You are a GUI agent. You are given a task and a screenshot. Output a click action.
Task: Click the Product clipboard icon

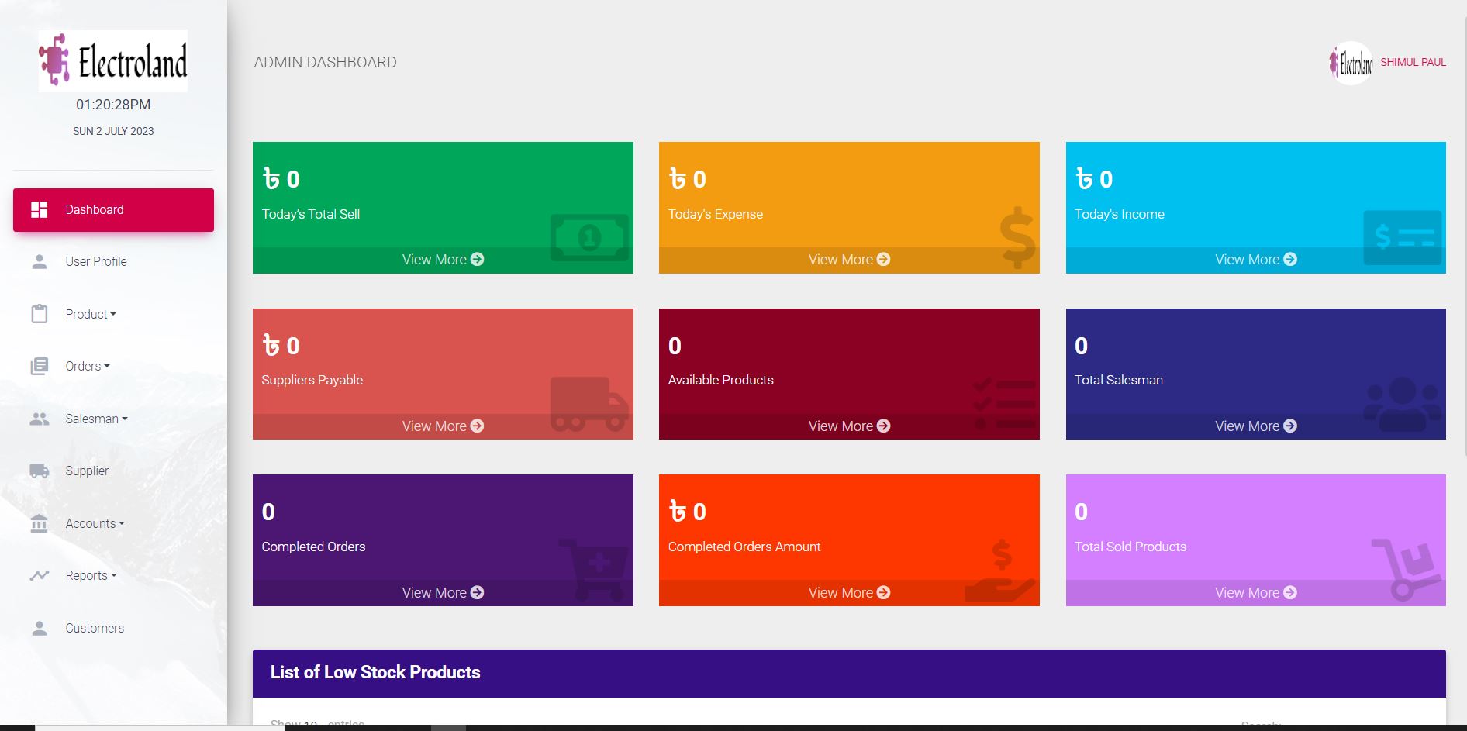coord(40,314)
